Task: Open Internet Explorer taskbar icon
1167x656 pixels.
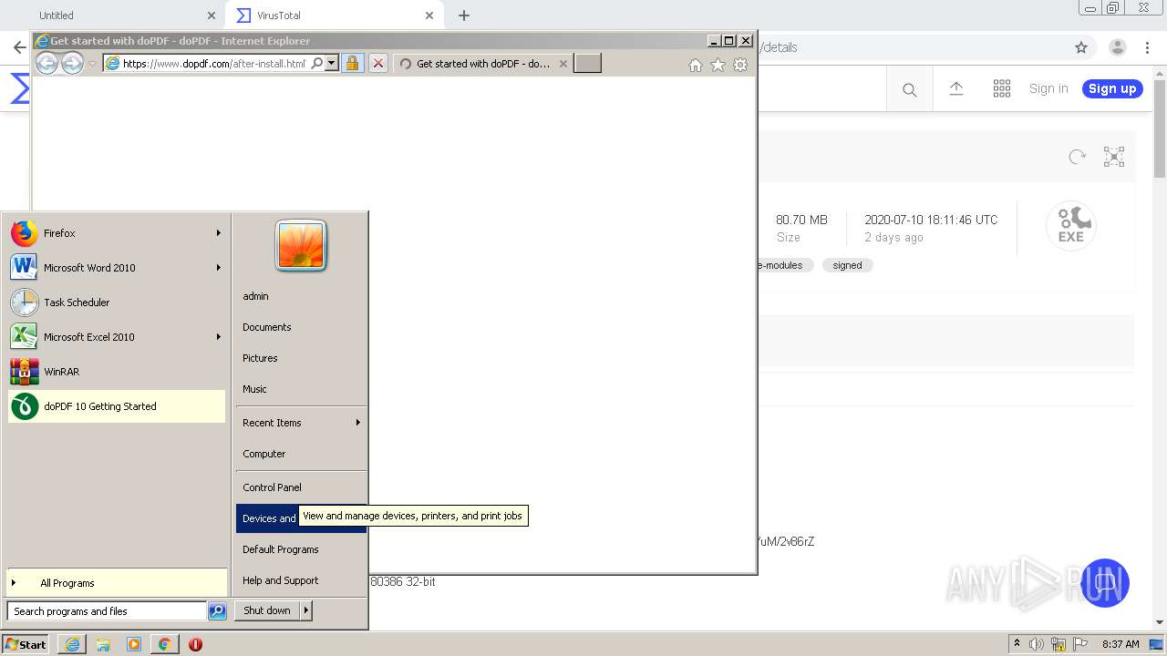Action: [x=72, y=644]
